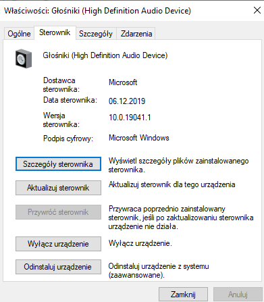Close the speaker properties dialog
This screenshot has width=264, height=302.
point(257,10)
